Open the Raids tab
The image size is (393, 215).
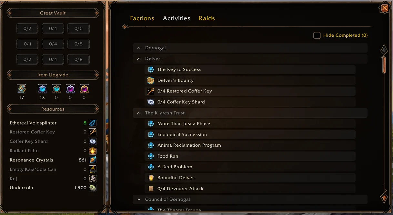(207, 18)
